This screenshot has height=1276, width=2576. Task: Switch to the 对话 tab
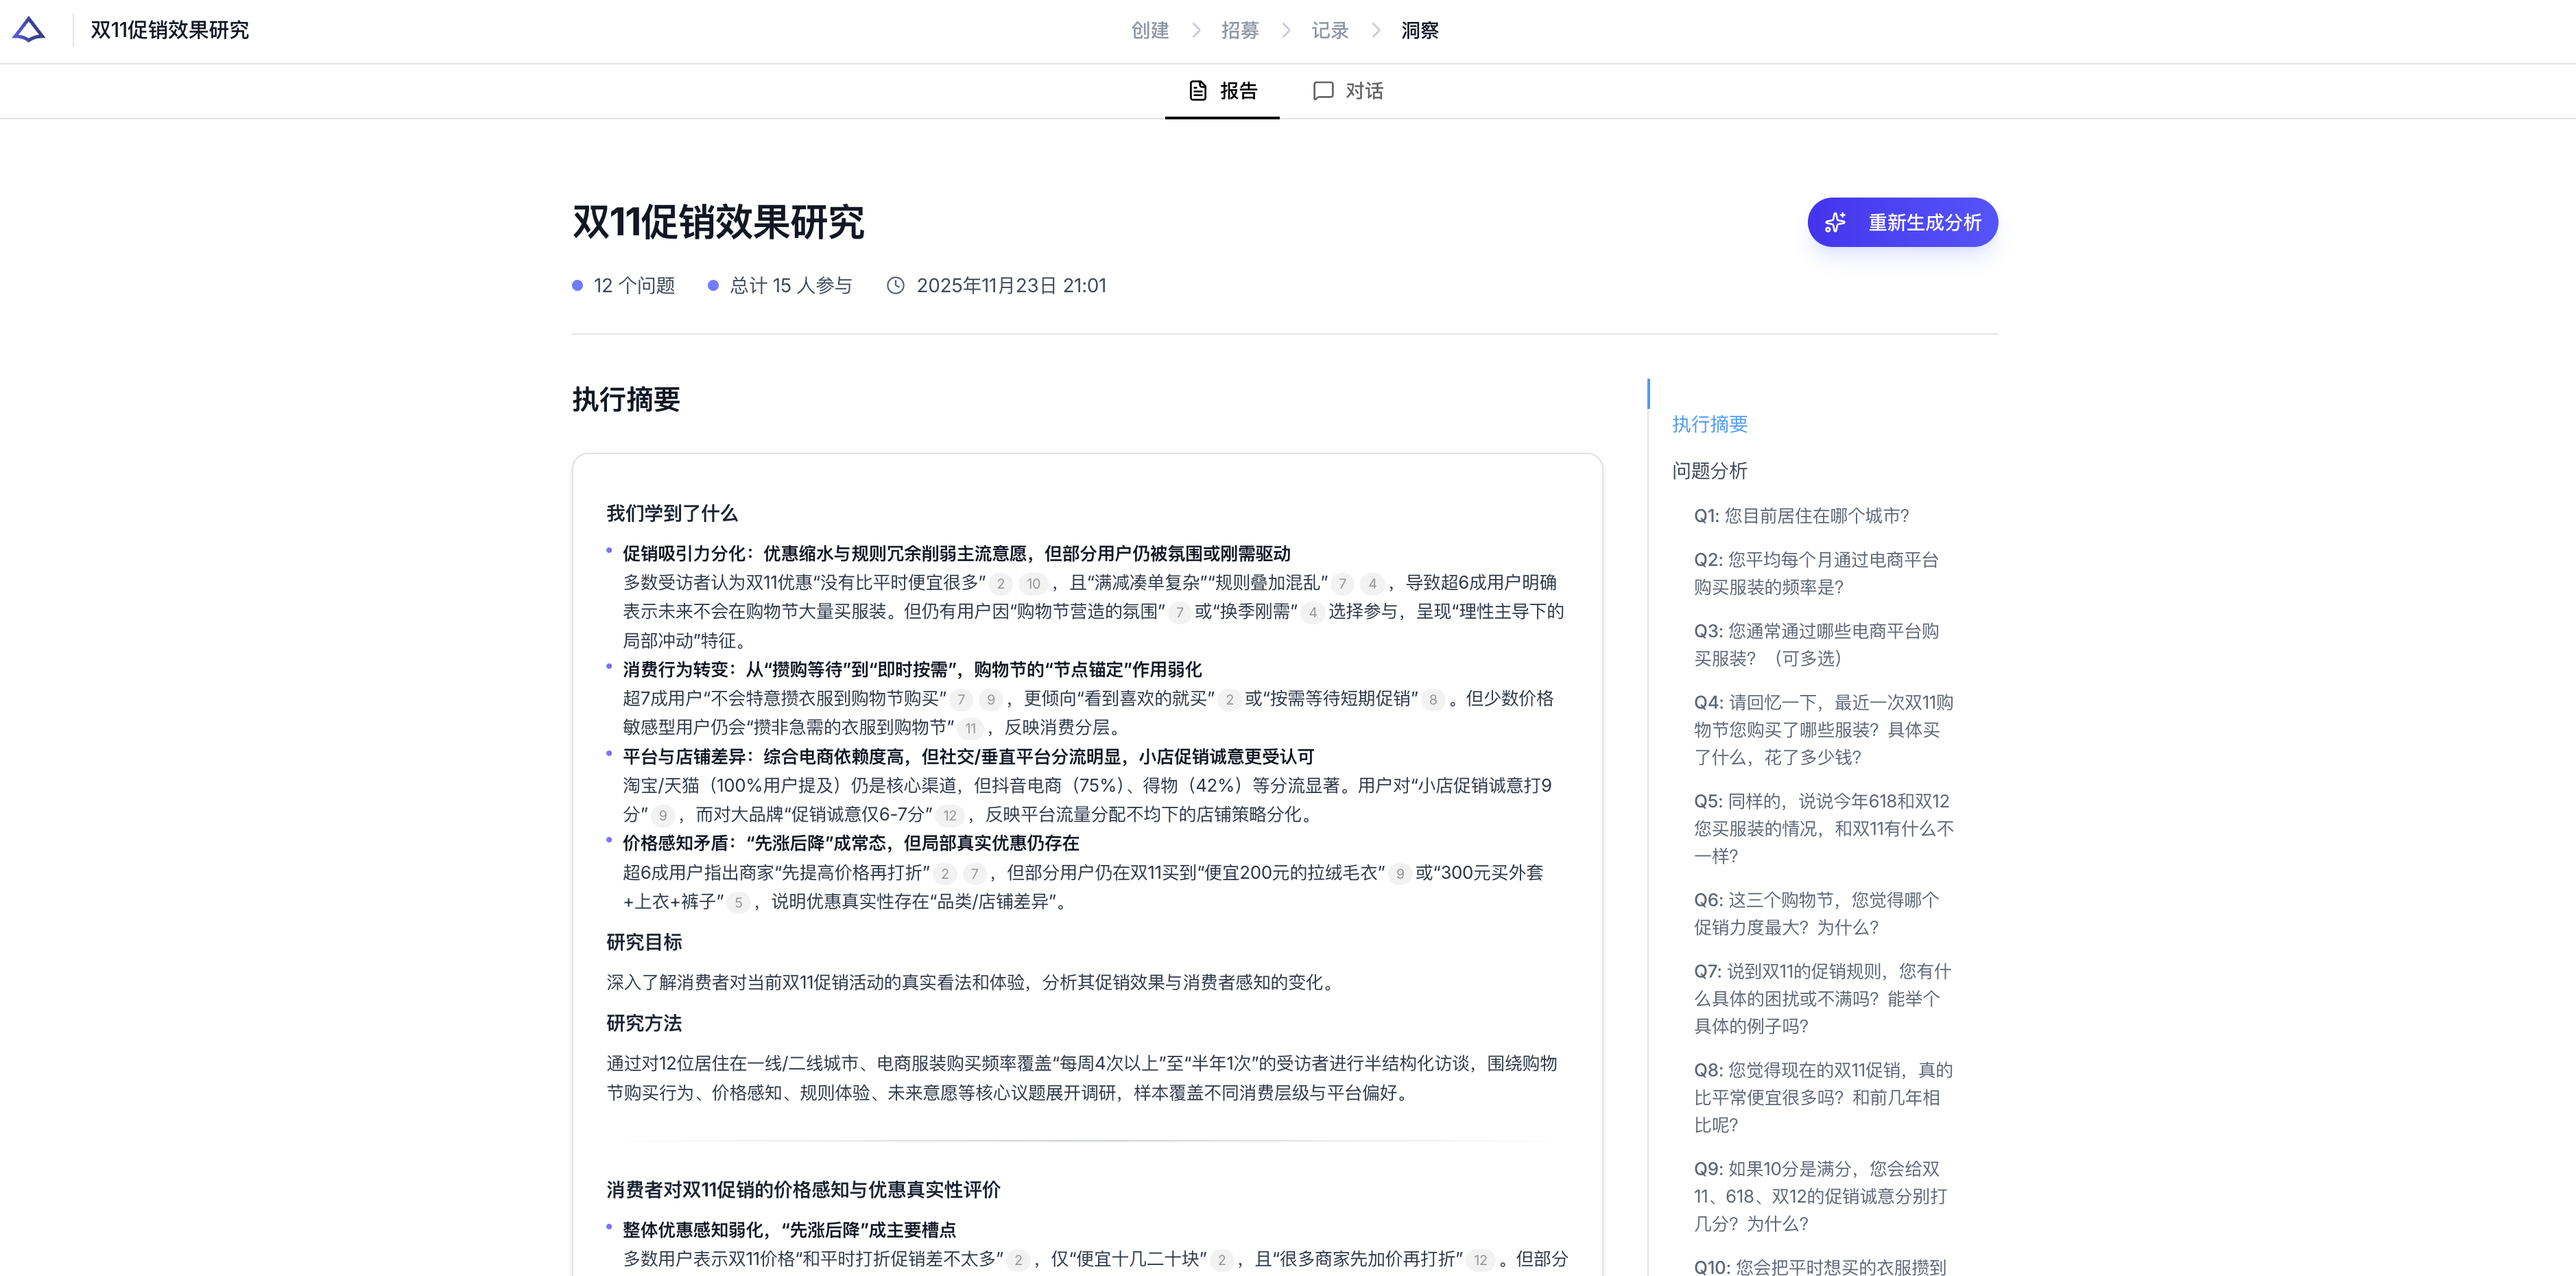click(x=1348, y=91)
